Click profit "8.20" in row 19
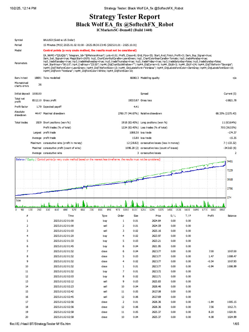The height and width of the screenshot is (332, 249). (x=211, y=312)
